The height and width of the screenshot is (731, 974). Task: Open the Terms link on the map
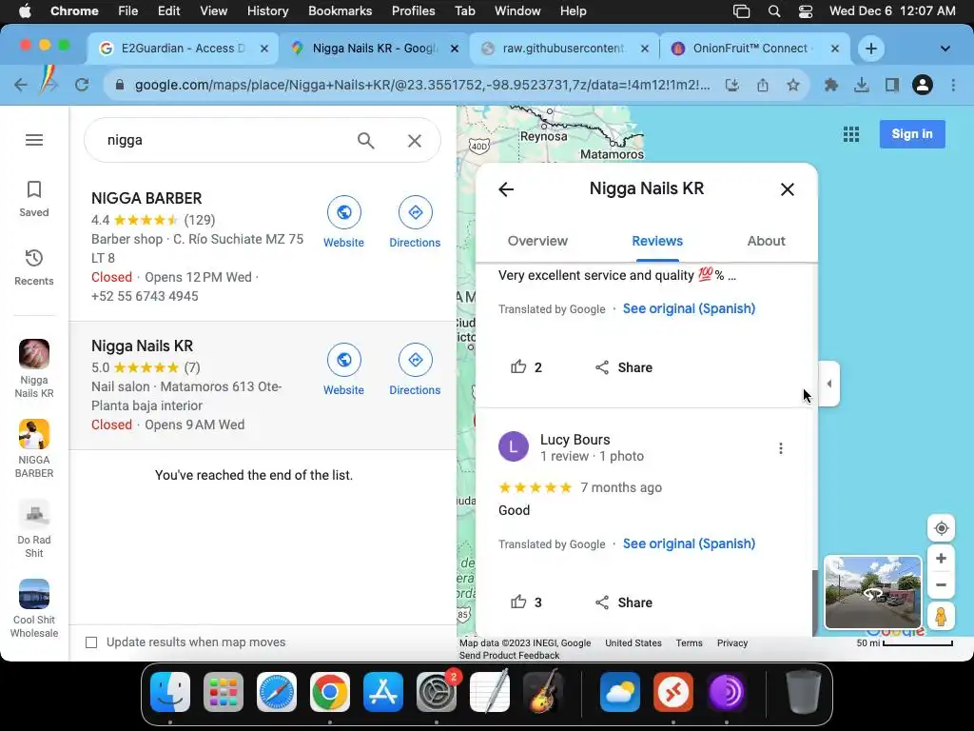pos(689,643)
